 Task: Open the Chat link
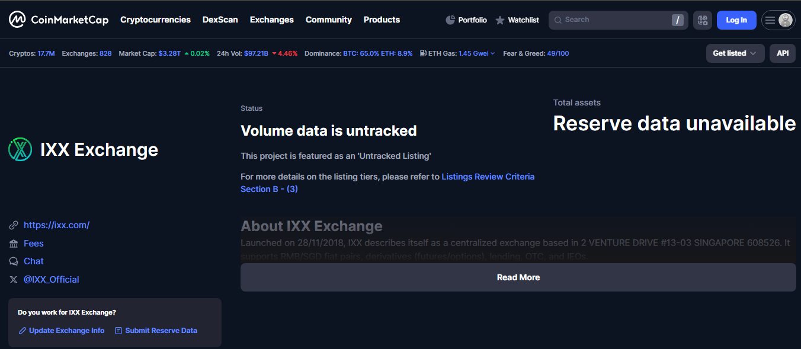coord(34,261)
